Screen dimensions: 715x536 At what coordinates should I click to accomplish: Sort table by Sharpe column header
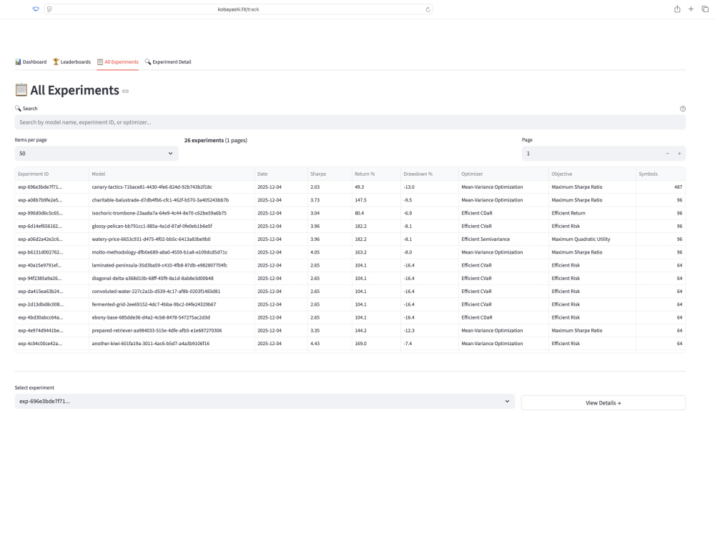pyautogui.click(x=330, y=174)
